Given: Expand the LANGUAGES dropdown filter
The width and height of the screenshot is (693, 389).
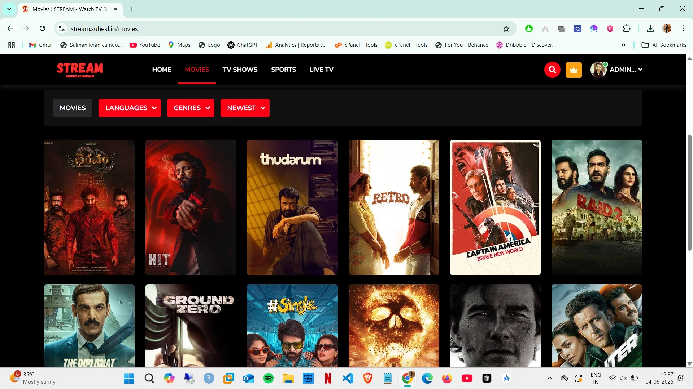Looking at the screenshot, I should pos(130,108).
